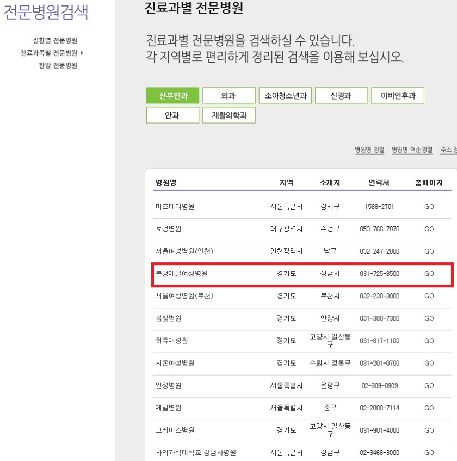Click GO for 차의과학대학교 강남차병원
Viewport: 457px width, 461px height.
[x=429, y=452]
